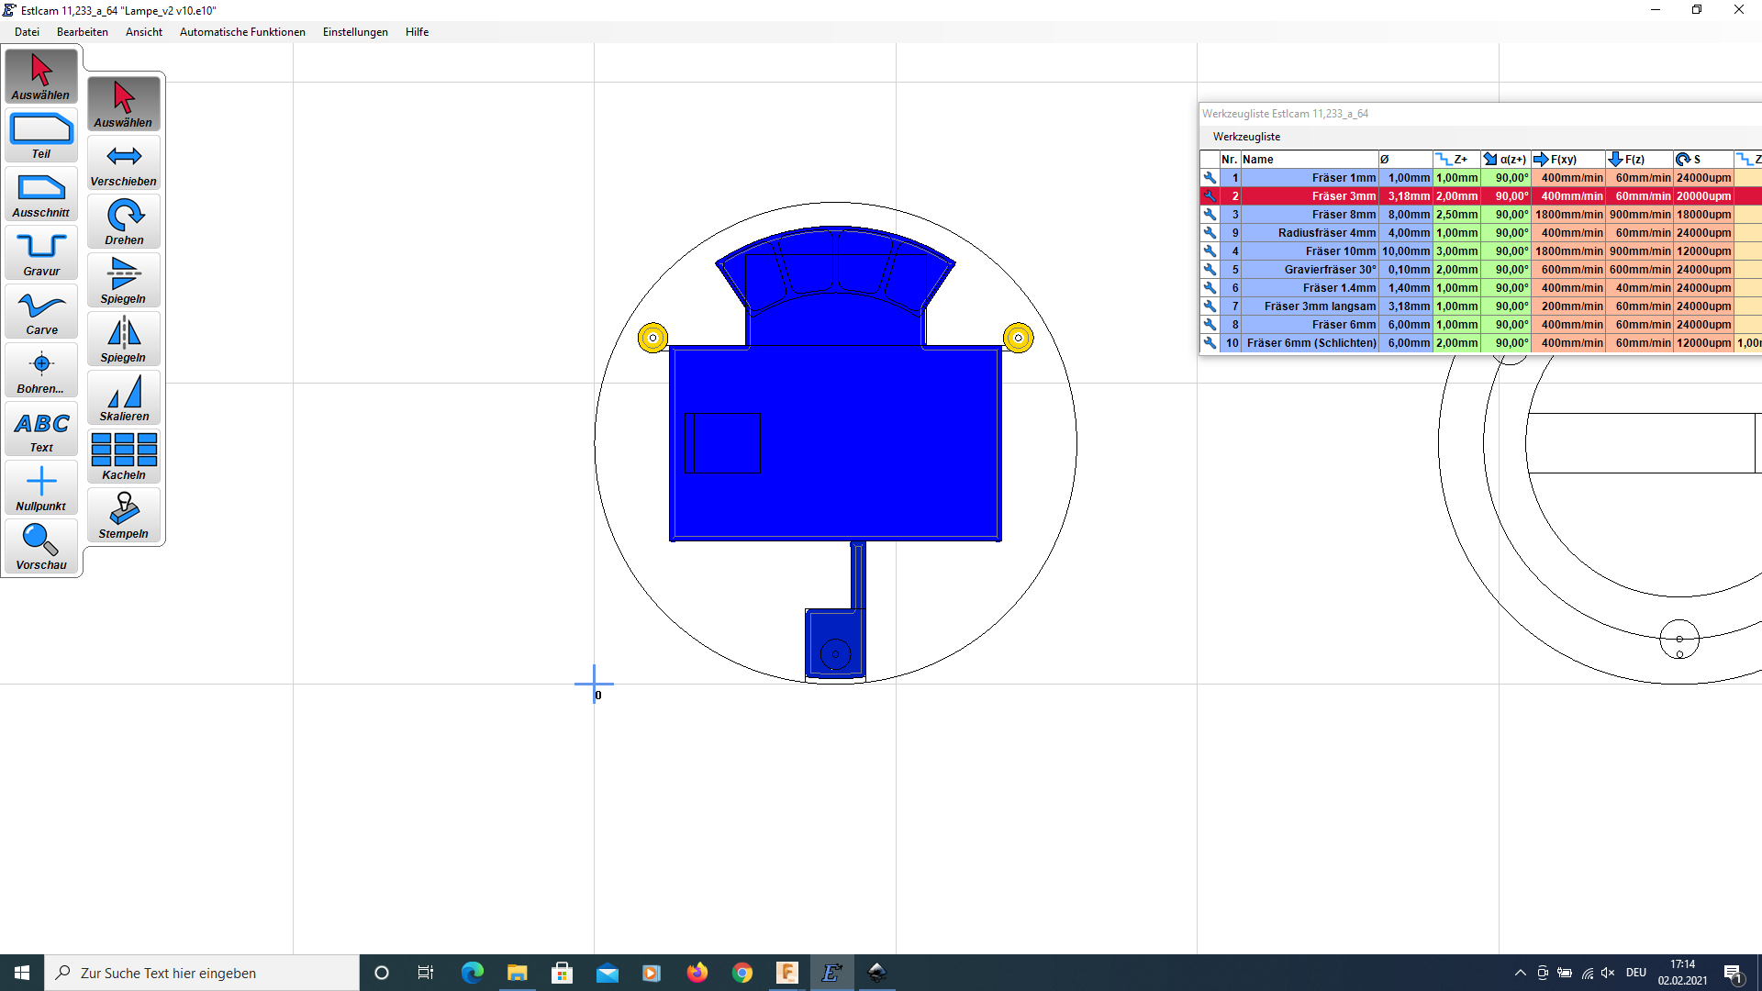Set the Nullpunkt zero point tool
The image size is (1762, 991).
click(41, 488)
